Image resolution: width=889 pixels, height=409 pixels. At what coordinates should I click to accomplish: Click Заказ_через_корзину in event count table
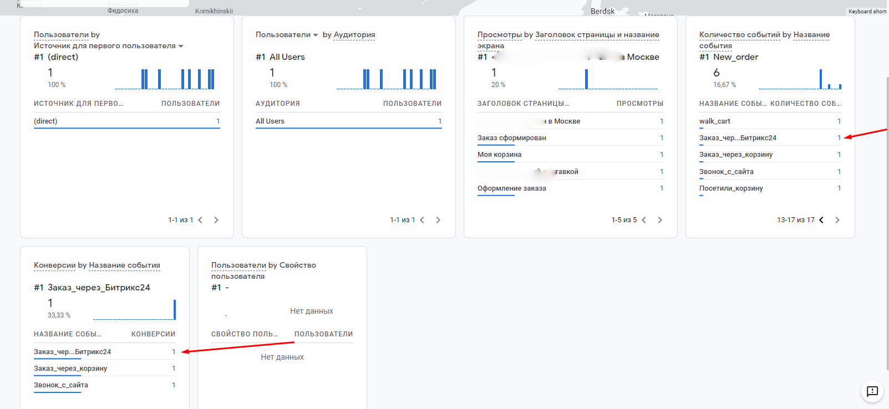(736, 155)
